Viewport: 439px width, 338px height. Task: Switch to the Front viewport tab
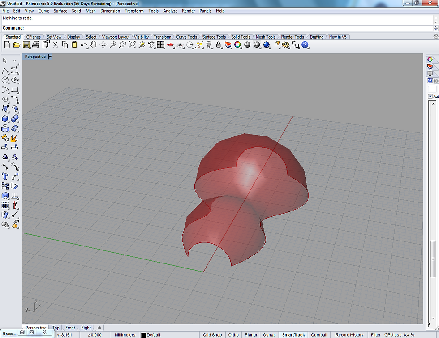pyautogui.click(x=70, y=328)
